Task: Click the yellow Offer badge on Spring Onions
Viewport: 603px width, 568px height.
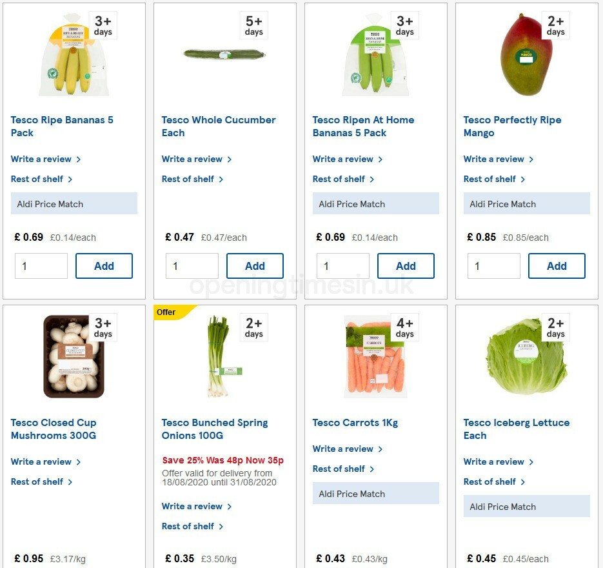Action: 166,312
